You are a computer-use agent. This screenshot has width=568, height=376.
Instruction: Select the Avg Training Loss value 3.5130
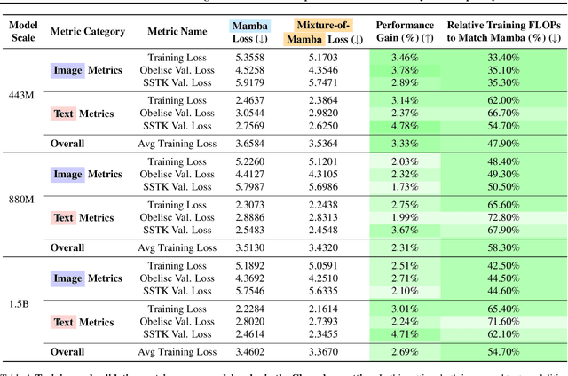click(252, 247)
